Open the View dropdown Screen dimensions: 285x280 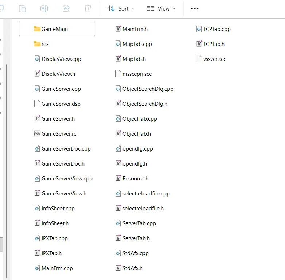point(161,8)
